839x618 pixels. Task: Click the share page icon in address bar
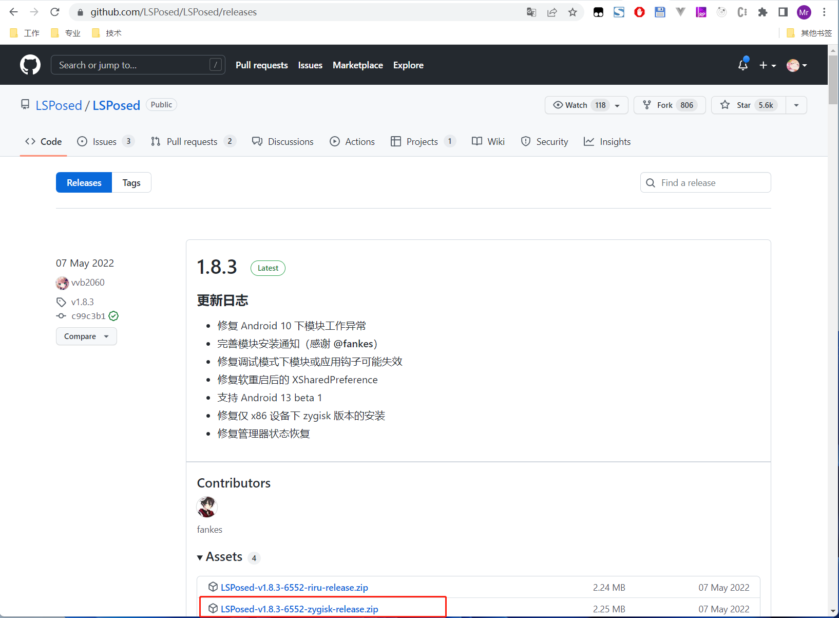click(552, 12)
